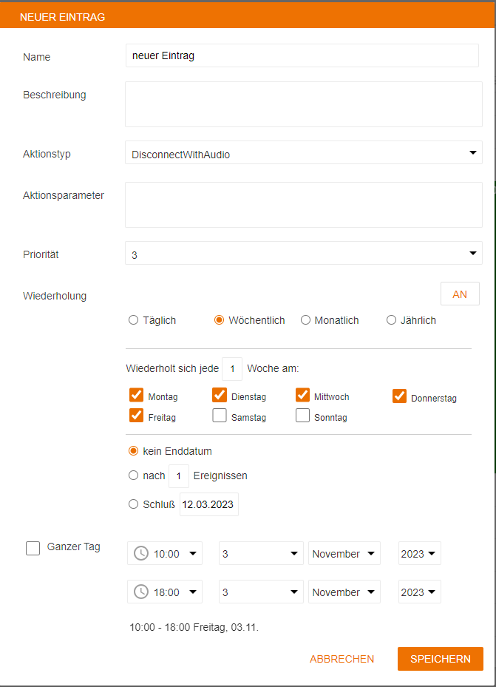Select the Jährlich radio button
Image resolution: width=496 pixels, height=687 pixels.
click(391, 320)
